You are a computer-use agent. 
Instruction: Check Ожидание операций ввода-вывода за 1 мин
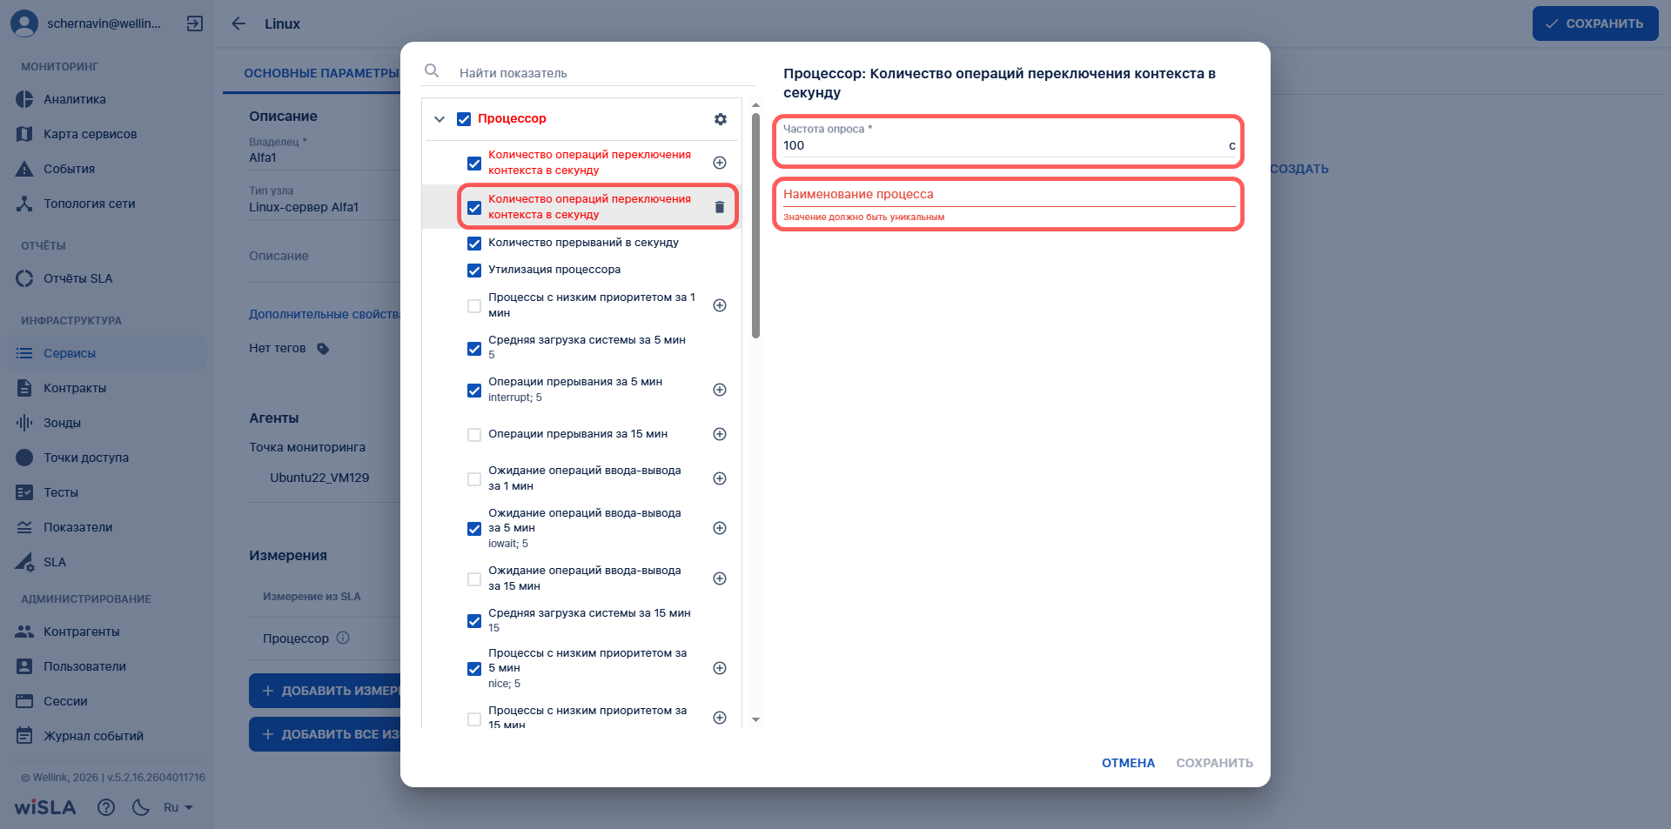click(474, 479)
